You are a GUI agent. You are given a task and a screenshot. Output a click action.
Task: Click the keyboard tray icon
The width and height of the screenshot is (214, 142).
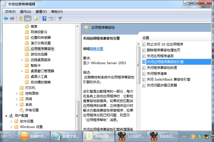click(184, 136)
